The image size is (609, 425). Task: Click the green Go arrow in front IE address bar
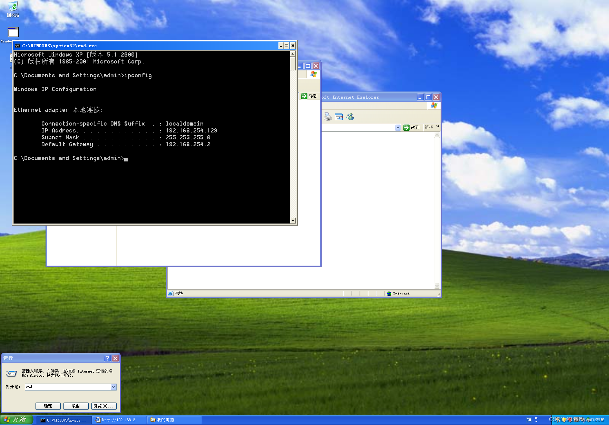(406, 128)
